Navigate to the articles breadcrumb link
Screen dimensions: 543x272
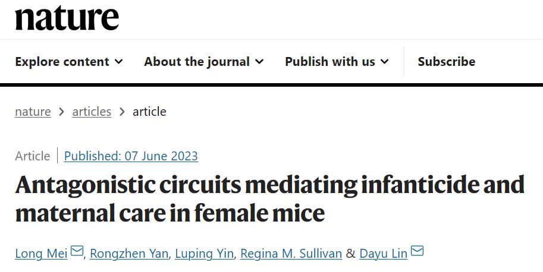(x=92, y=112)
